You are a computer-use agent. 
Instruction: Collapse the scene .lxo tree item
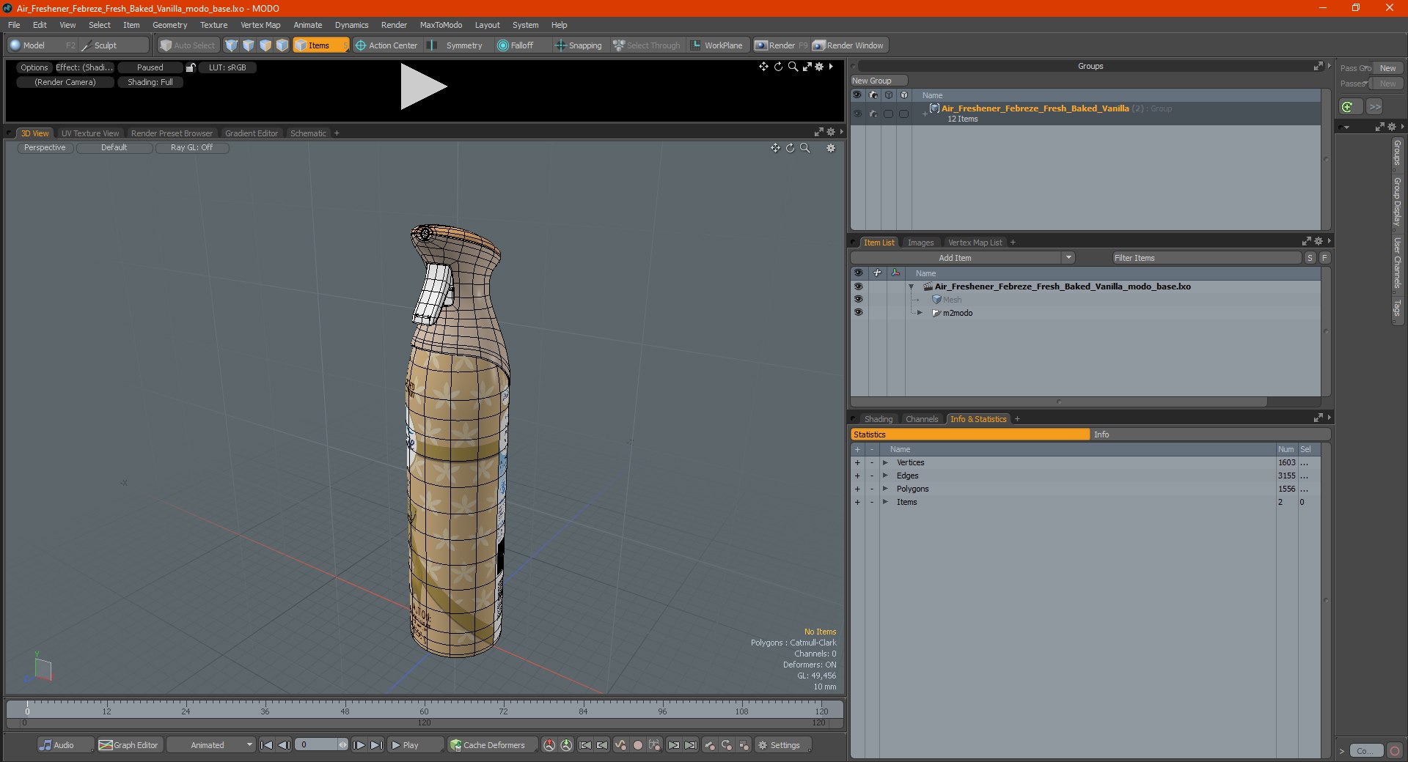[x=911, y=286]
